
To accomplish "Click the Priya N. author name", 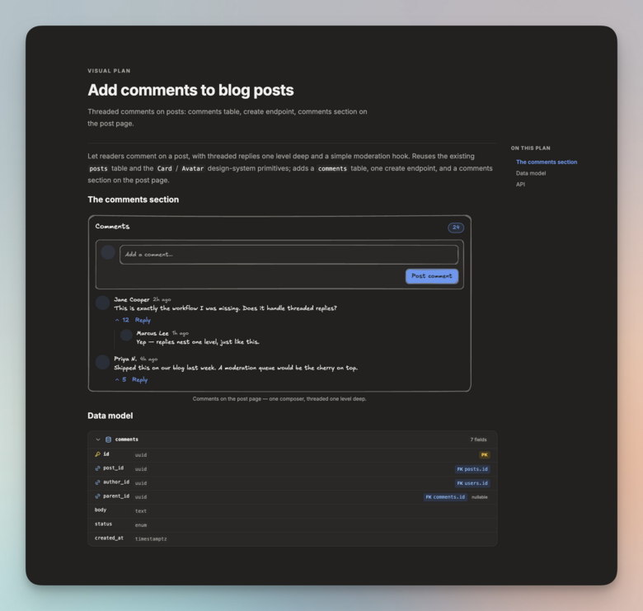I will click(125, 359).
